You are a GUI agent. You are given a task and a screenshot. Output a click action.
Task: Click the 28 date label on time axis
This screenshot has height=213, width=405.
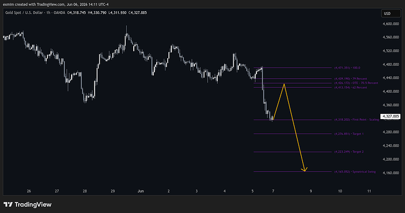pyautogui.click(x=85, y=191)
